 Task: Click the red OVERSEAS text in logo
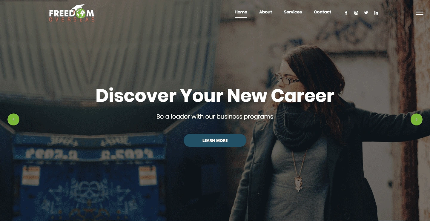pyautogui.click(x=72, y=20)
